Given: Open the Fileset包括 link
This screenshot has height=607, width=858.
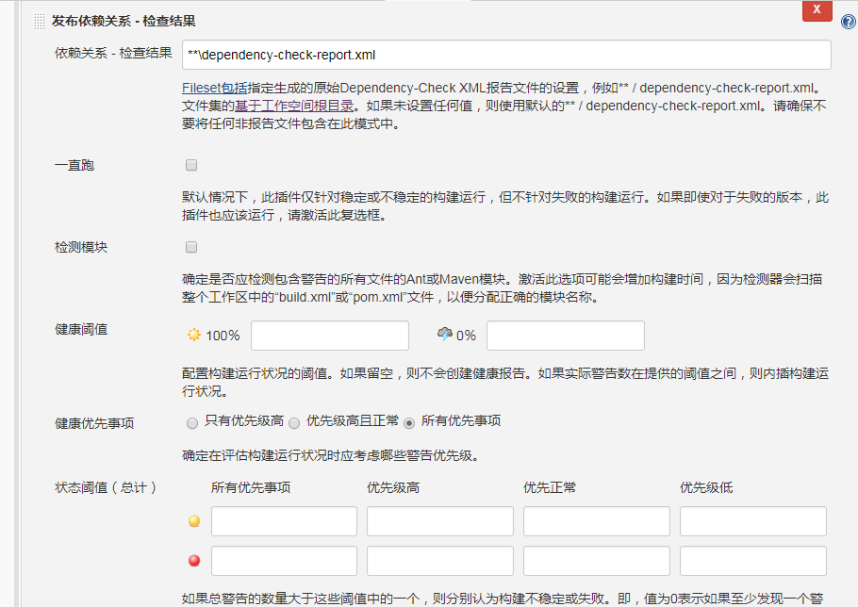Looking at the screenshot, I should click(215, 88).
